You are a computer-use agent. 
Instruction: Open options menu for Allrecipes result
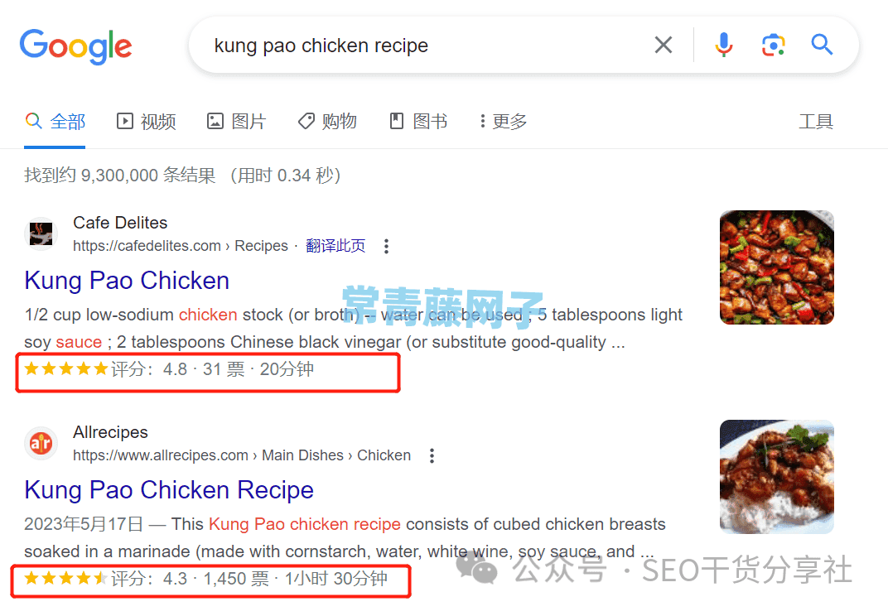[x=432, y=455]
